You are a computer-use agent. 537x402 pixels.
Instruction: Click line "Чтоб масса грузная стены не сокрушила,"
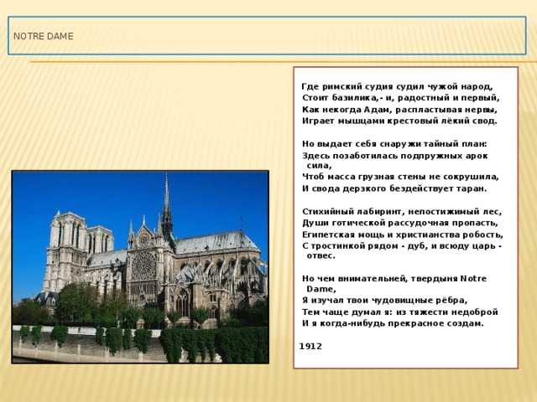(x=400, y=177)
